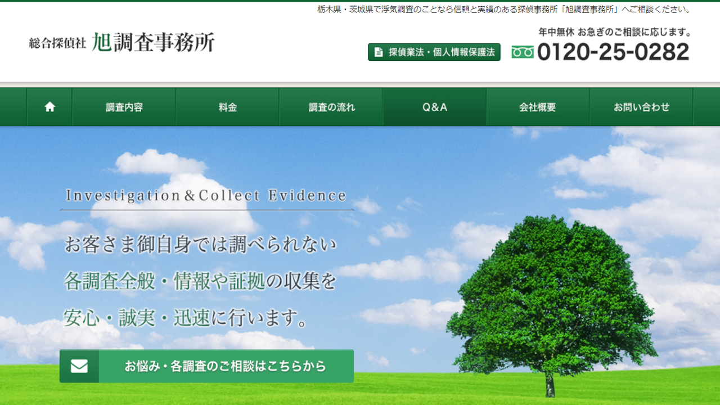Switch to the Q&A section
This screenshot has width=720, height=405.
pos(434,106)
